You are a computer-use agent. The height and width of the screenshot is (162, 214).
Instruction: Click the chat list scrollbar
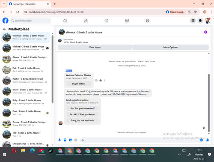click(x=53, y=69)
